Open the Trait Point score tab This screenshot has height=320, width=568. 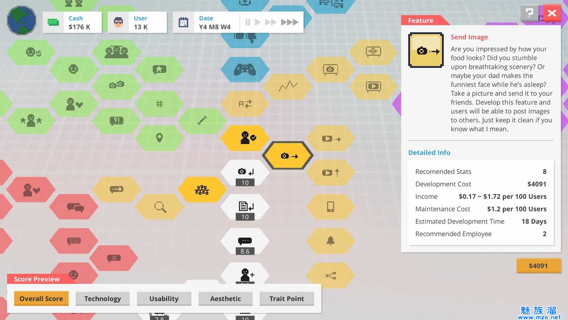(286, 299)
